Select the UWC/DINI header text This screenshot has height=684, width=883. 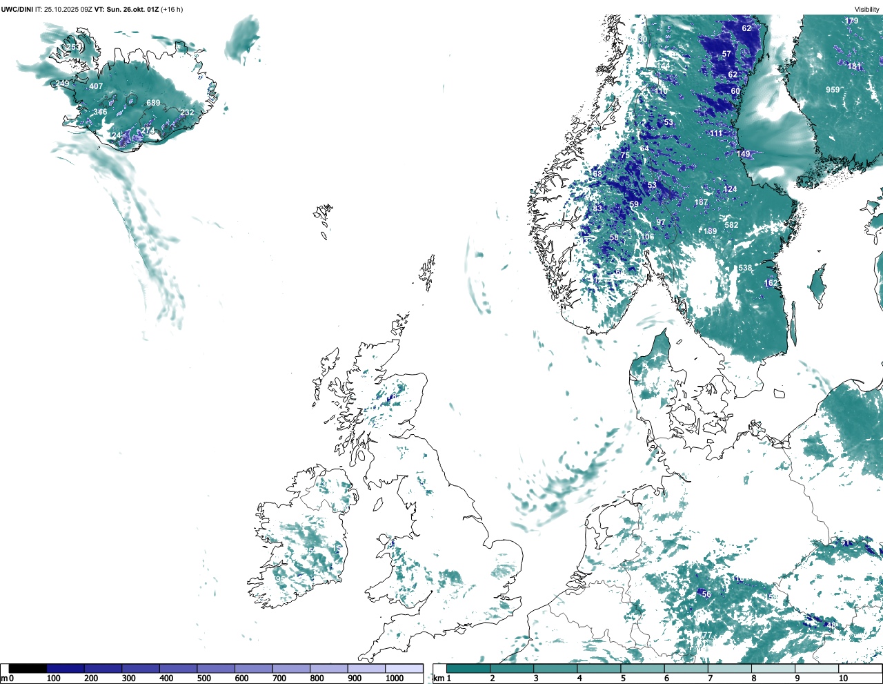pos(17,10)
